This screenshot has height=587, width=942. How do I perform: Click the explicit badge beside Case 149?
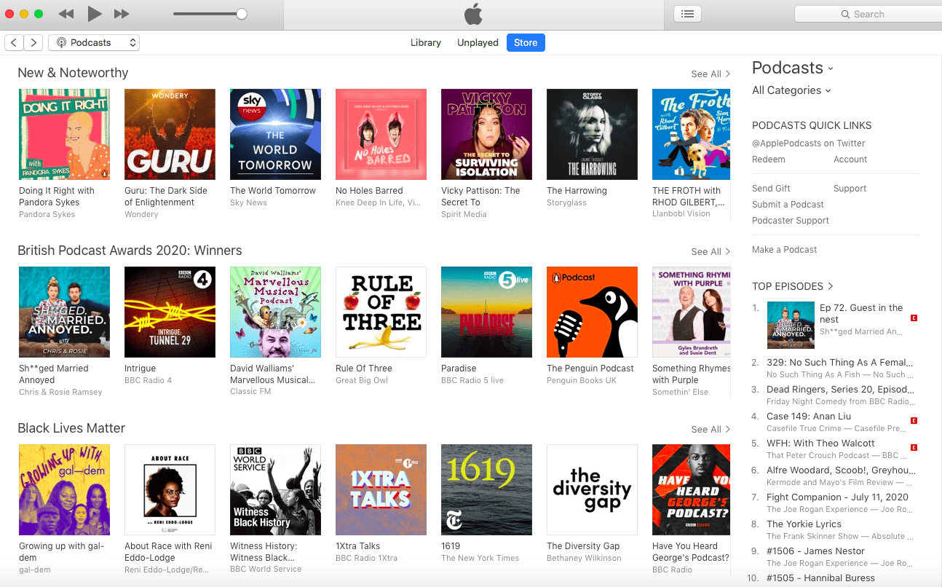point(914,420)
